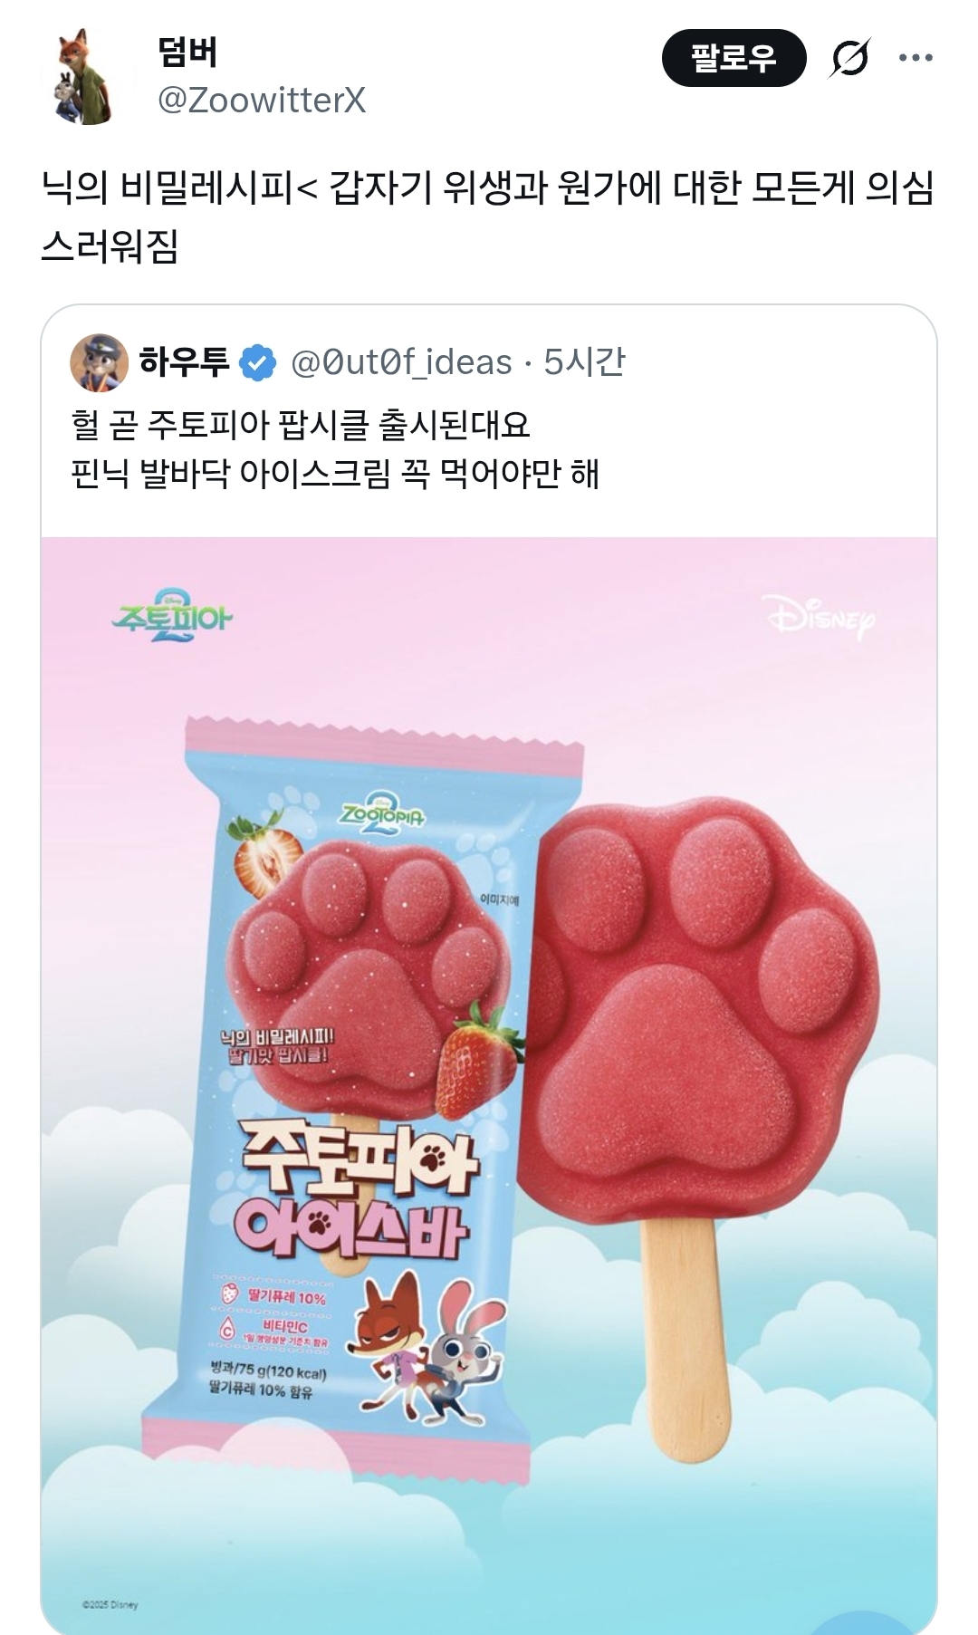Open the quoted post text about 주토피아 팝시클

(335, 449)
